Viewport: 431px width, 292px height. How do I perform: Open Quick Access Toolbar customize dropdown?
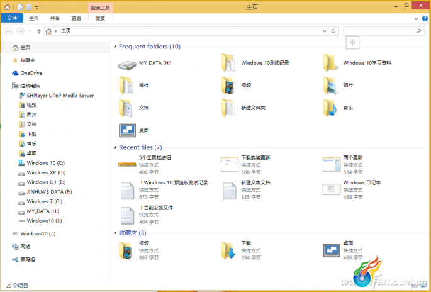(x=36, y=8)
